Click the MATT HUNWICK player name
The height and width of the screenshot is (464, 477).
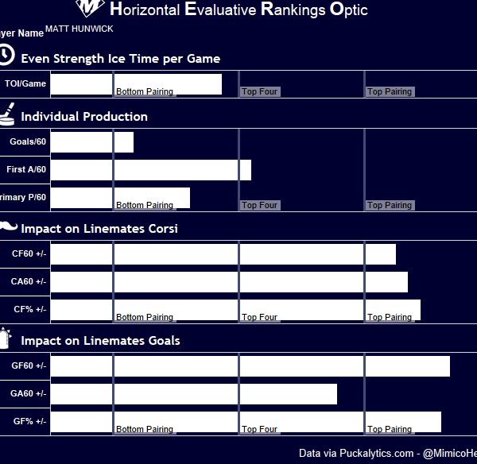pos(79,29)
